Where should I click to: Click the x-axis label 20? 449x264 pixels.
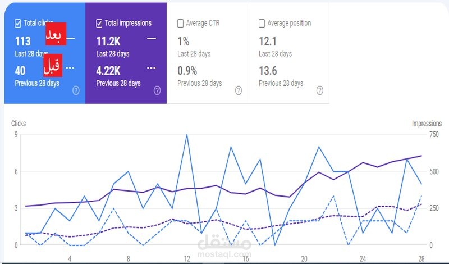point(304,258)
